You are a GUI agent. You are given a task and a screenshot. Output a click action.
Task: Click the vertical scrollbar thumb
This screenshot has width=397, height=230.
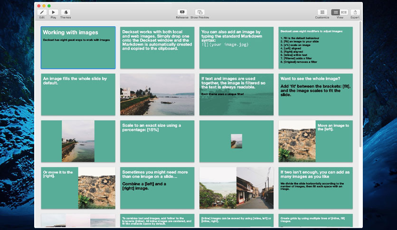(x=360, y=84)
